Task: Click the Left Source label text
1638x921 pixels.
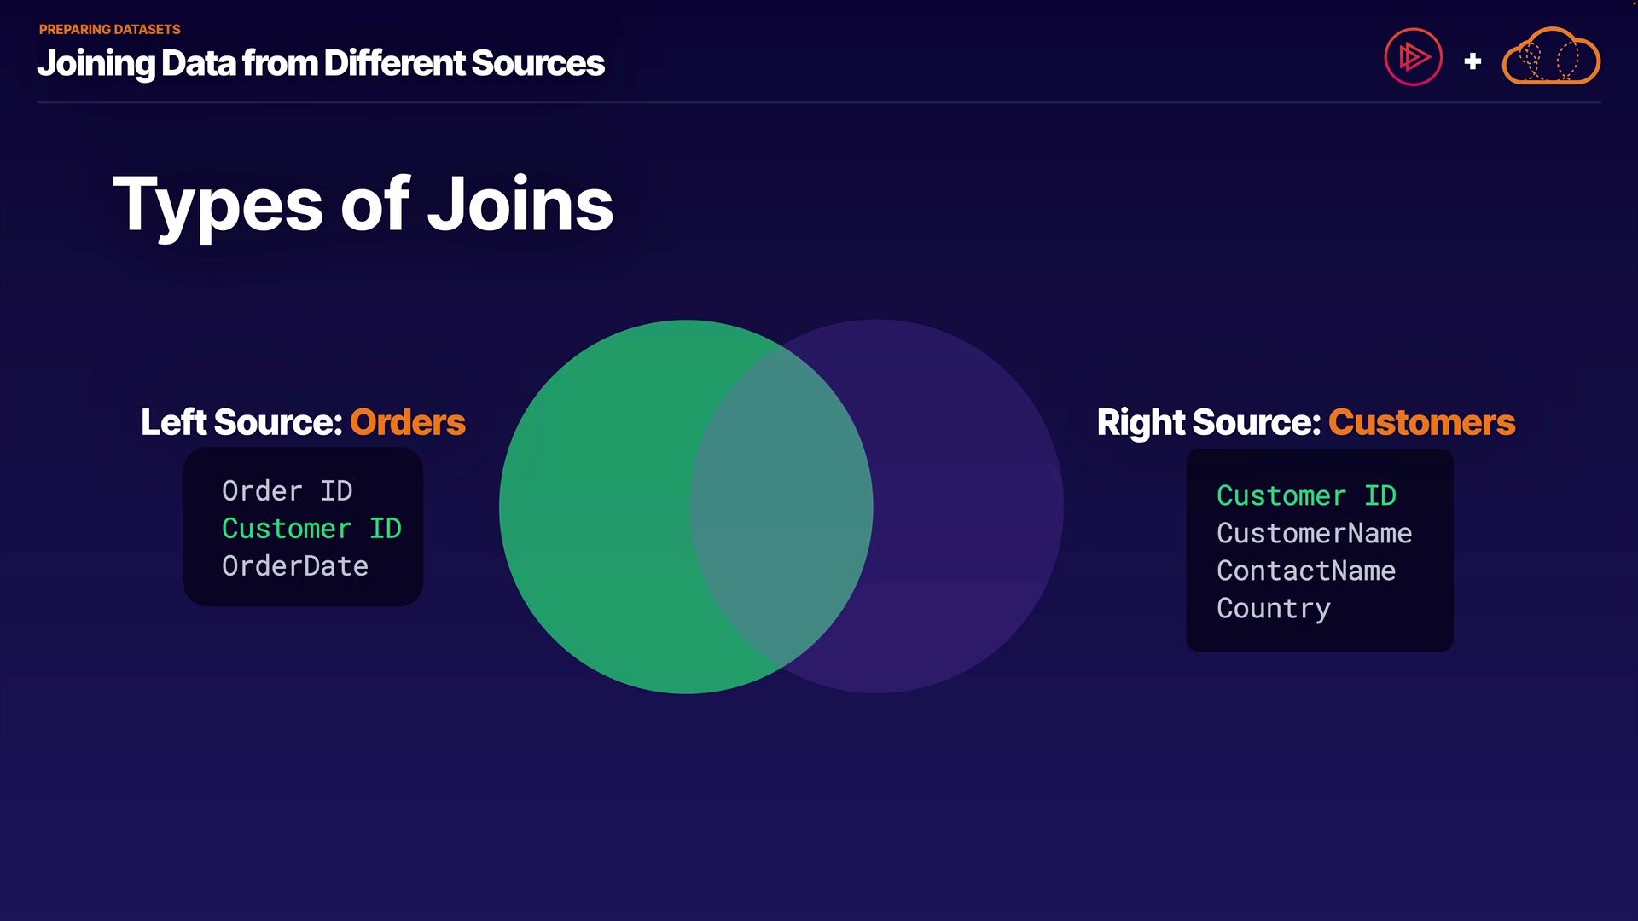Action: point(241,422)
